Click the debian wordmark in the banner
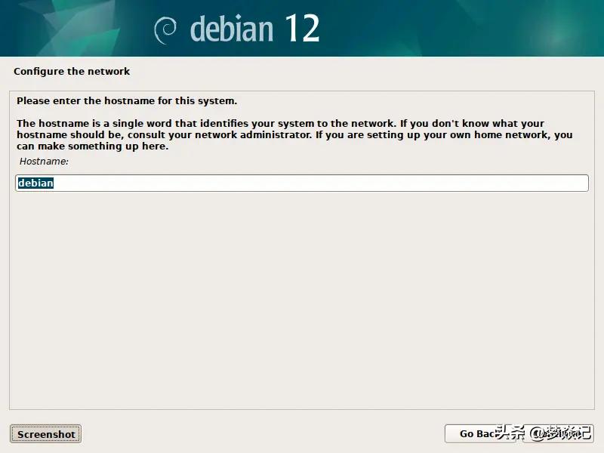This screenshot has width=604, height=453. (232, 29)
